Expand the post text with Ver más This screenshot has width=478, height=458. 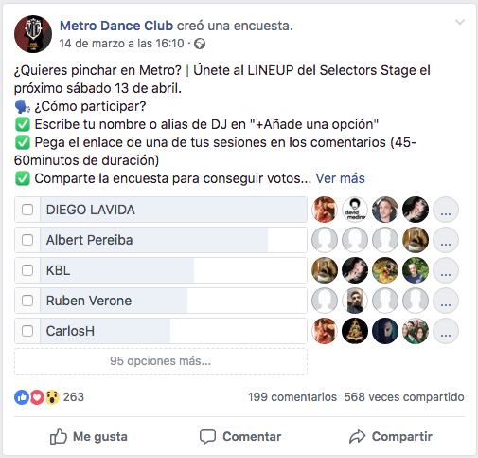tap(340, 178)
